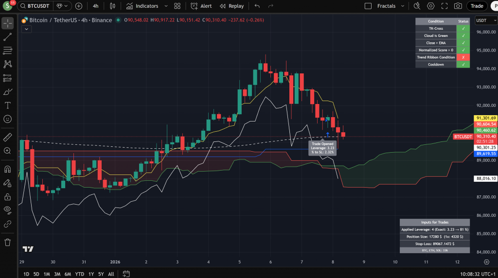Viewport: 498px width, 278px height.
Task: Click the ruler measure tool
Action: point(7,137)
